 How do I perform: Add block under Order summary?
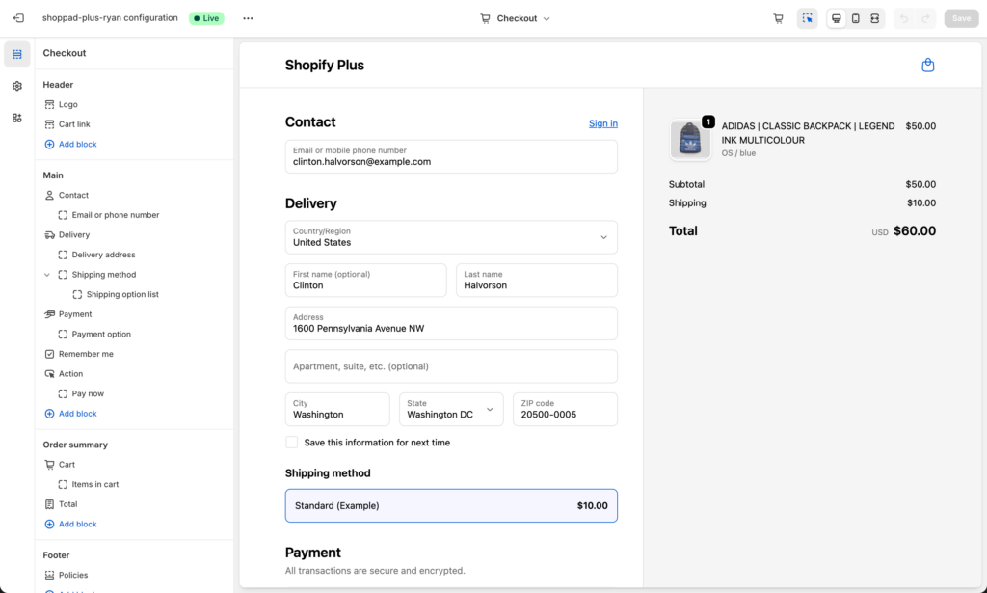(x=70, y=524)
